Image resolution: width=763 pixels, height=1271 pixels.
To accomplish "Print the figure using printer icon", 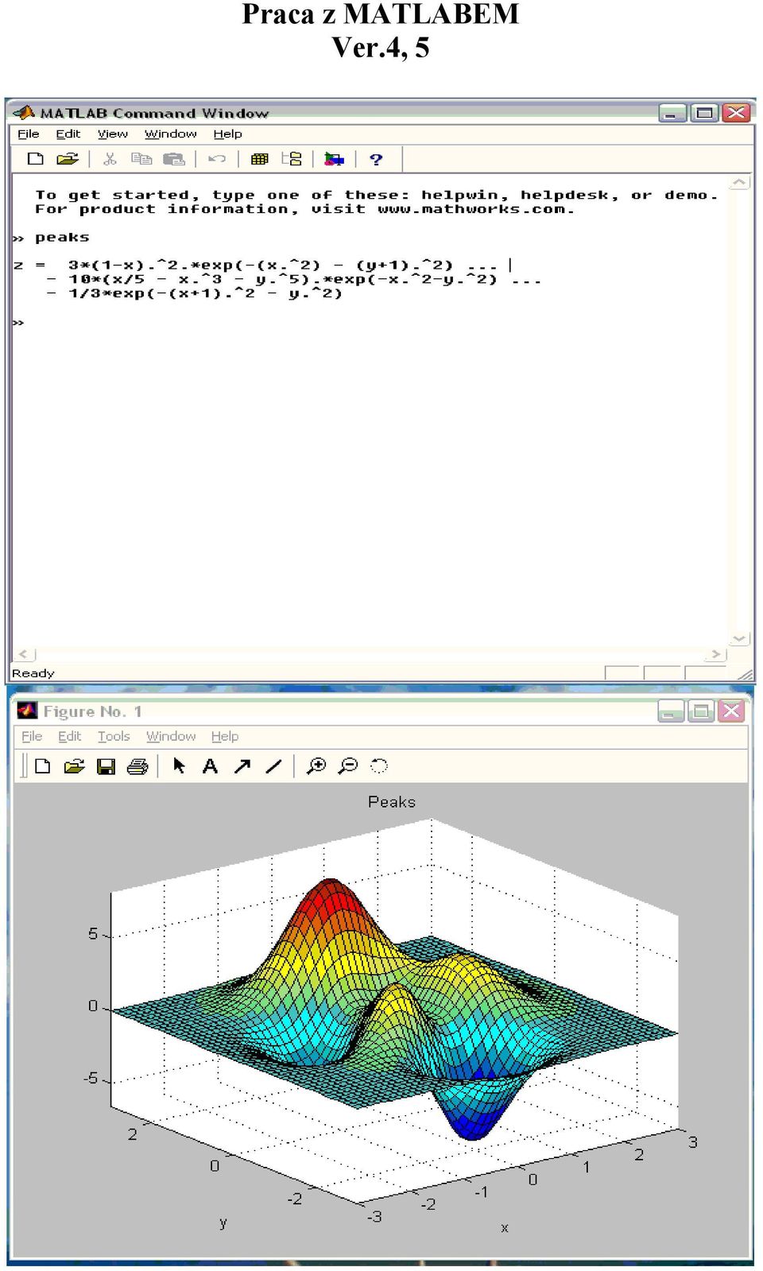I will (x=137, y=766).
